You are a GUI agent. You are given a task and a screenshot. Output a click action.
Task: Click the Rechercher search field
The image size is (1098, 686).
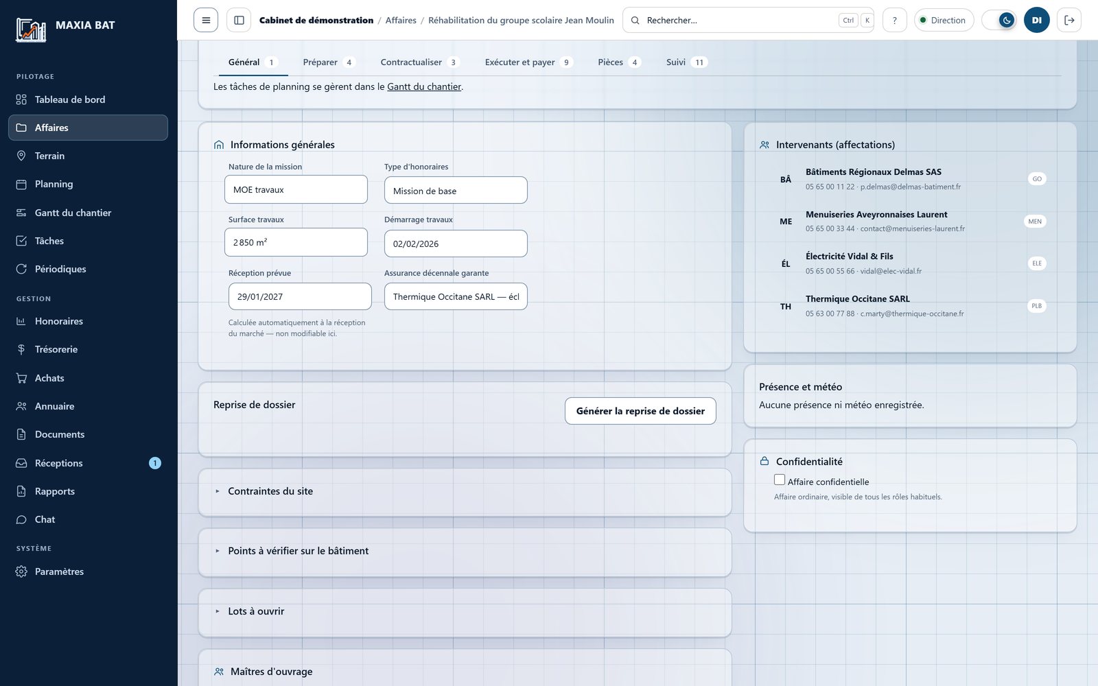point(748,20)
